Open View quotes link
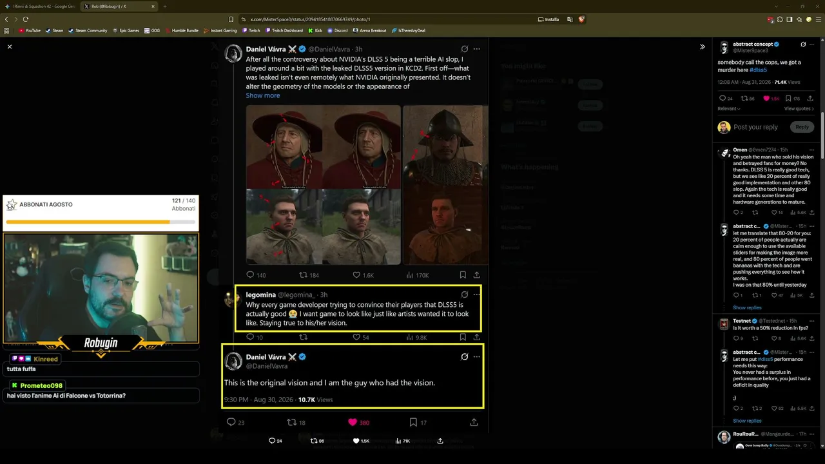825x464 pixels. tap(799, 109)
